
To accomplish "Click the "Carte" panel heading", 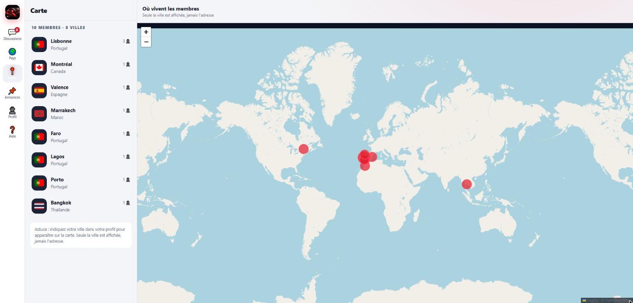I will (39, 11).
